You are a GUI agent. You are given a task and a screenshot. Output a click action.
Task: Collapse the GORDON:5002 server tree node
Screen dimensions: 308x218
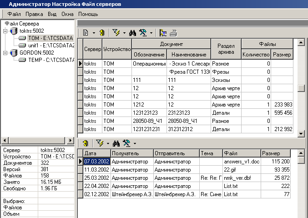(5, 53)
